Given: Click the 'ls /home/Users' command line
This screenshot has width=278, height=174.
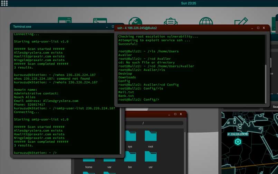Looking at the screenshot, I should click(x=148, y=51).
